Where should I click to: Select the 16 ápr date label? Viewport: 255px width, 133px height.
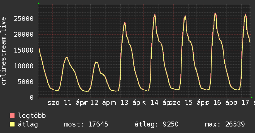point(223,103)
